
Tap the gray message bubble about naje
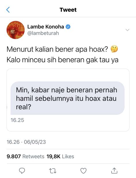click(x=67, y=98)
